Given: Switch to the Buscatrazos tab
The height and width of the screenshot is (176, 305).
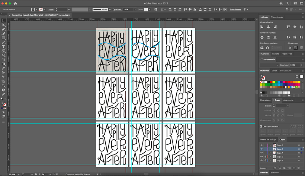Looking at the screenshot, I should pos(286,71).
